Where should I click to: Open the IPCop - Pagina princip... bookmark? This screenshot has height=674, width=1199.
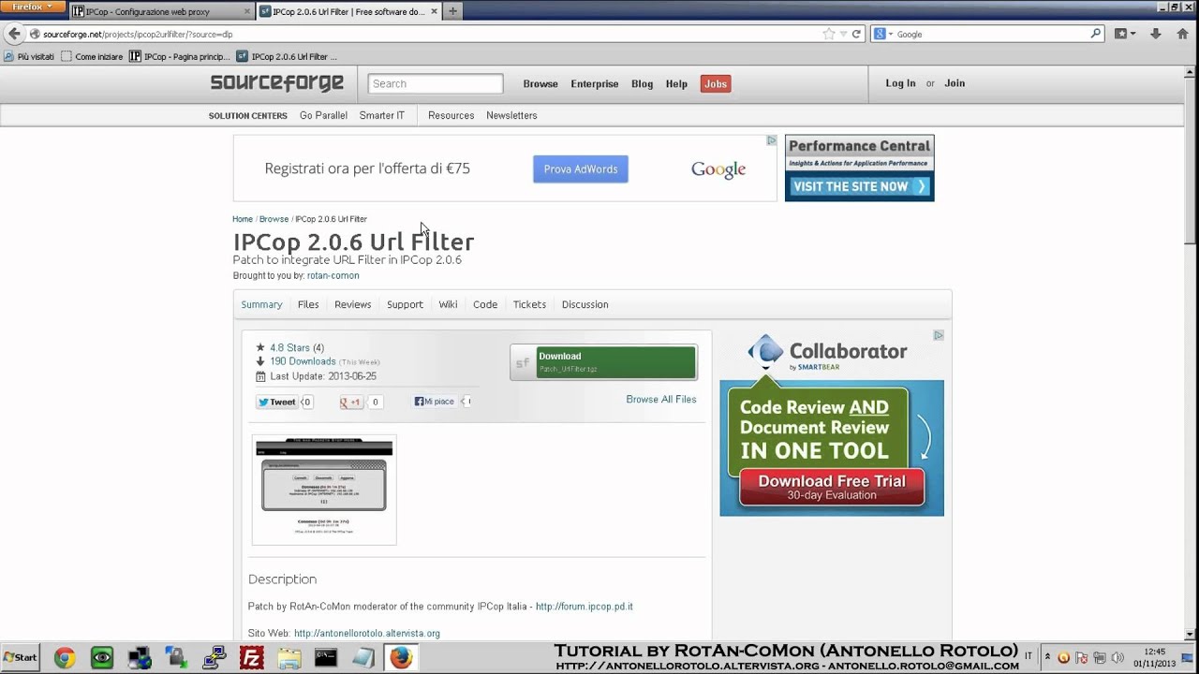(180, 56)
